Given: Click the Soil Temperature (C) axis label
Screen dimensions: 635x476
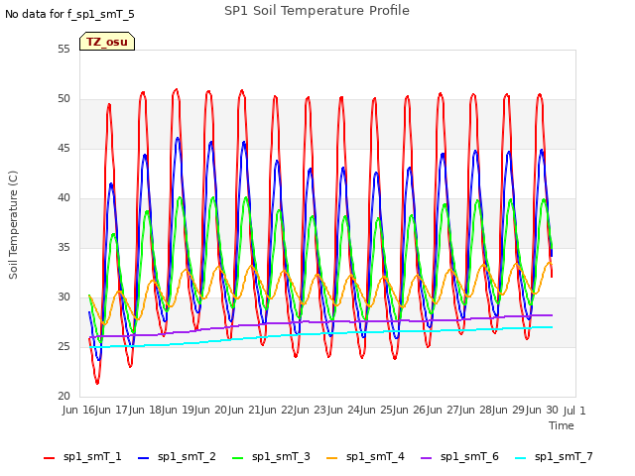Looking at the screenshot, I should coord(13,225).
